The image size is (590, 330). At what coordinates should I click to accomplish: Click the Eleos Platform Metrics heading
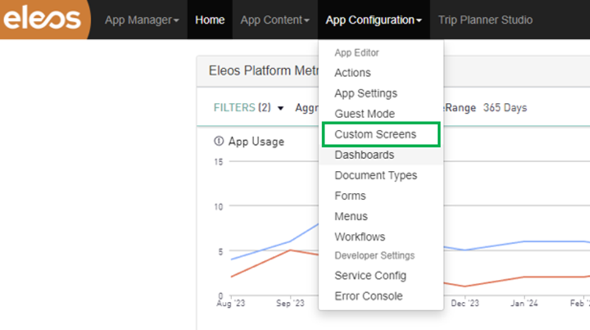263,70
